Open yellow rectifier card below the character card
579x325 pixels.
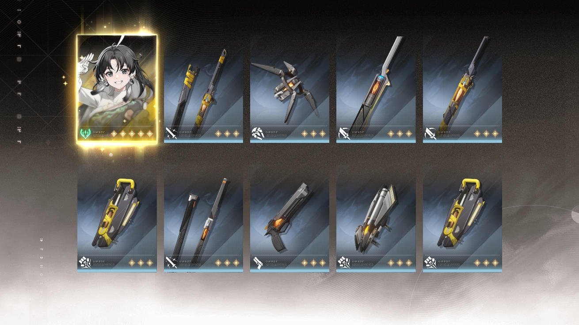pos(117,218)
